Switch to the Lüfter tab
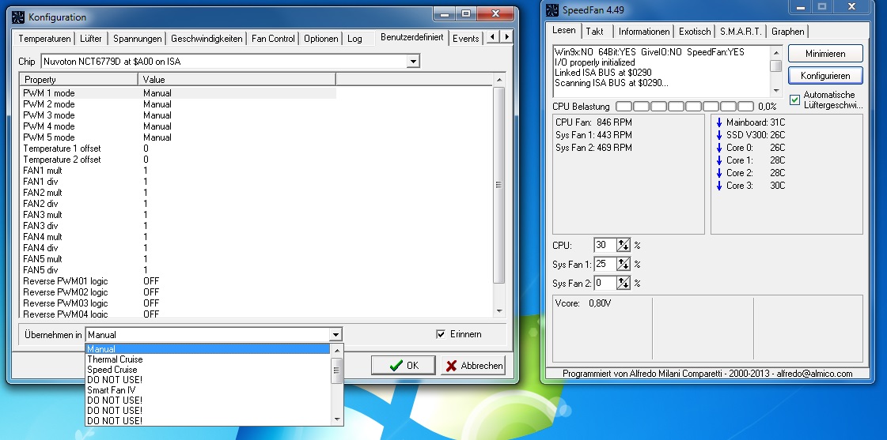This screenshot has width=887, height=440. pos(91,39)
